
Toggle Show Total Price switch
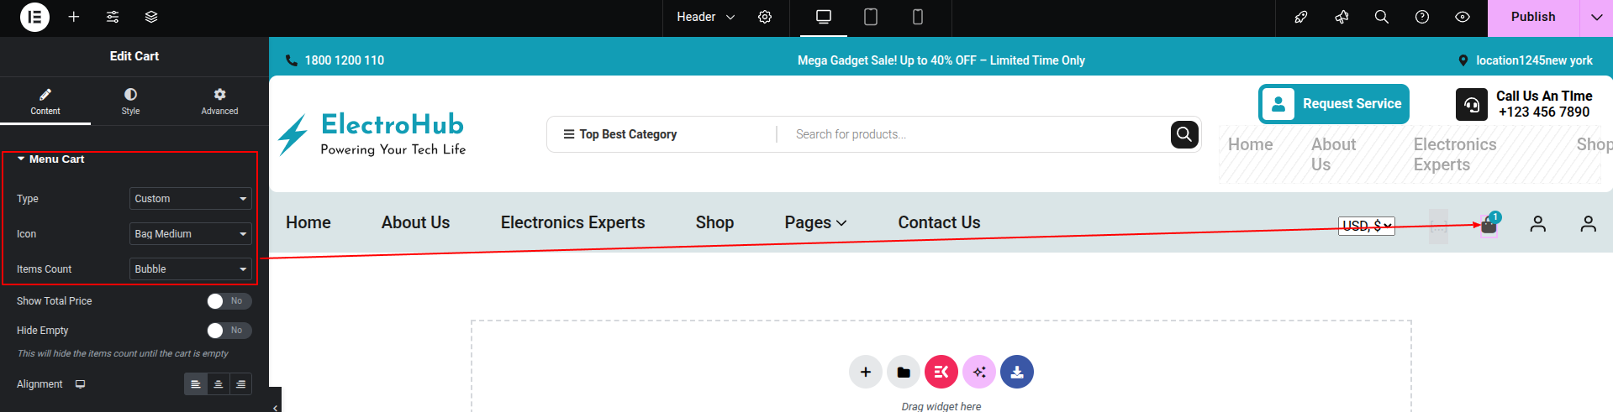[x=229, y=301]
